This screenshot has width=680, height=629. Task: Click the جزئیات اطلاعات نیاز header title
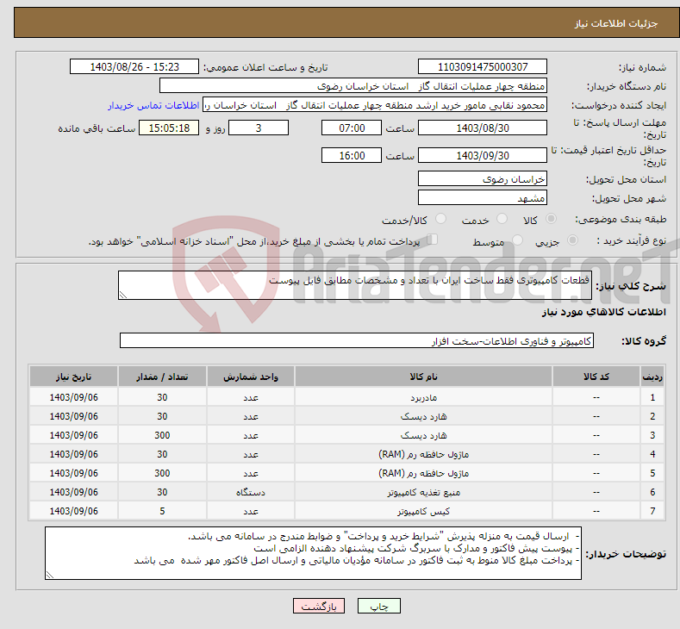[616, 23]
